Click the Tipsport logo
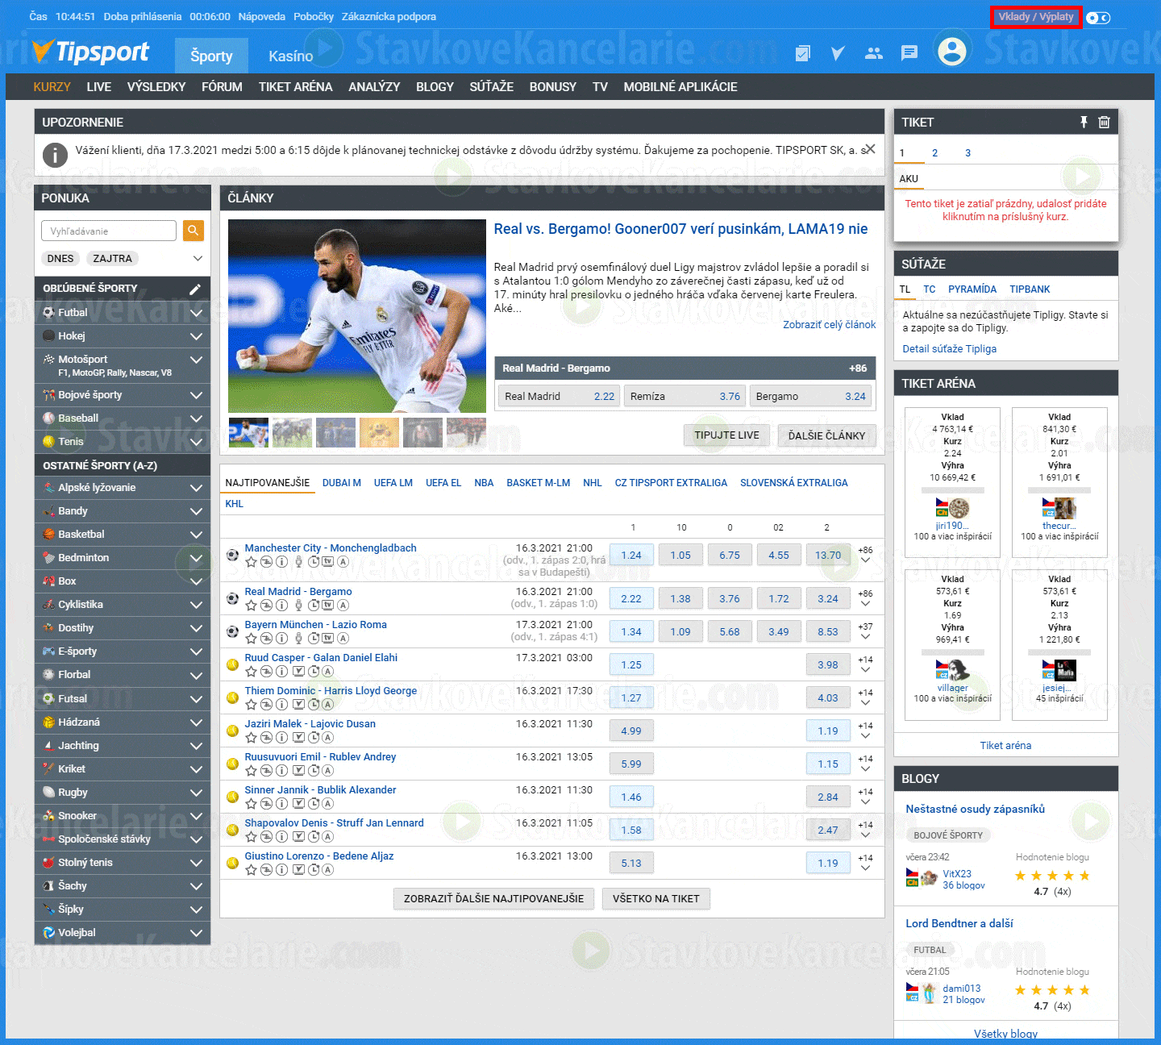The image size is (1161, 1045). tap(91, 52)
